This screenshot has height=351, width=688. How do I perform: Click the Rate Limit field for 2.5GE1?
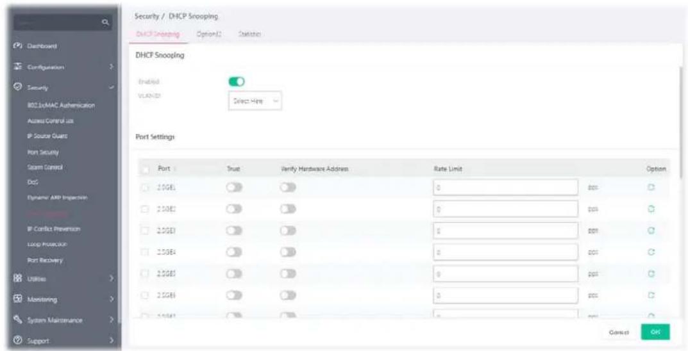click(x=505, y=188)
